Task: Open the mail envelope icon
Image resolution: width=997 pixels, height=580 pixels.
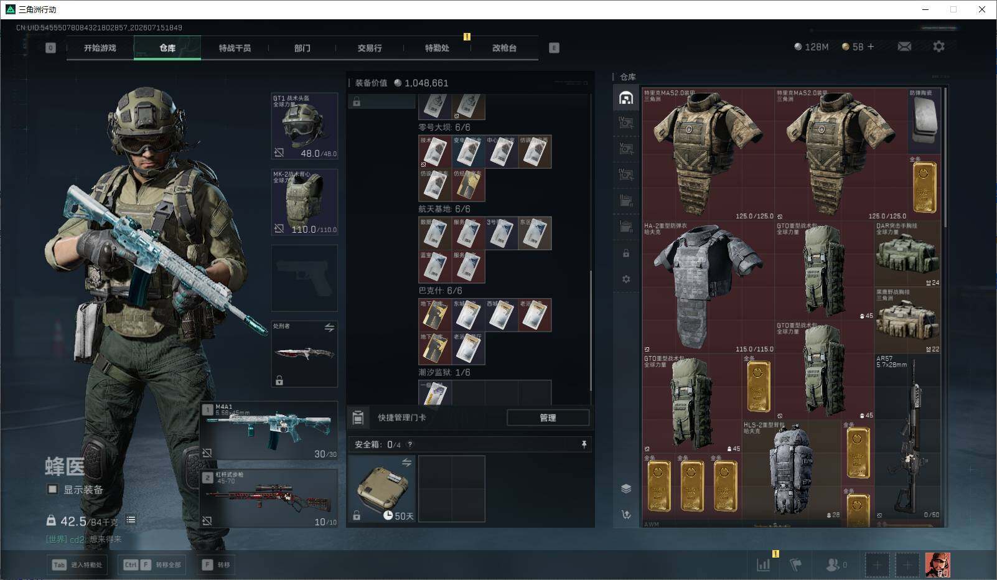Action: tap(904, 47)
